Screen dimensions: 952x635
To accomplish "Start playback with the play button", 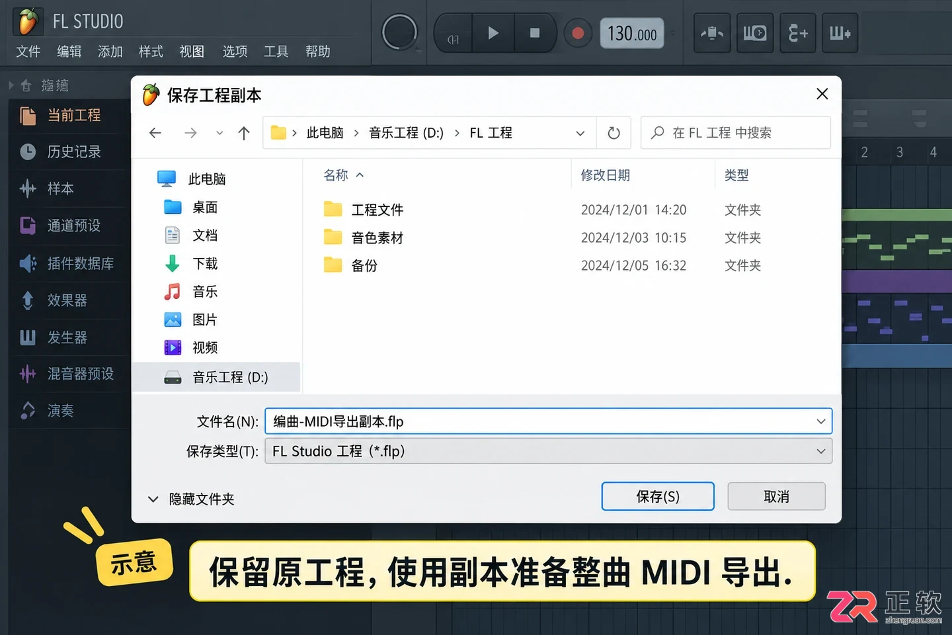I will click(x=493, y=33).
